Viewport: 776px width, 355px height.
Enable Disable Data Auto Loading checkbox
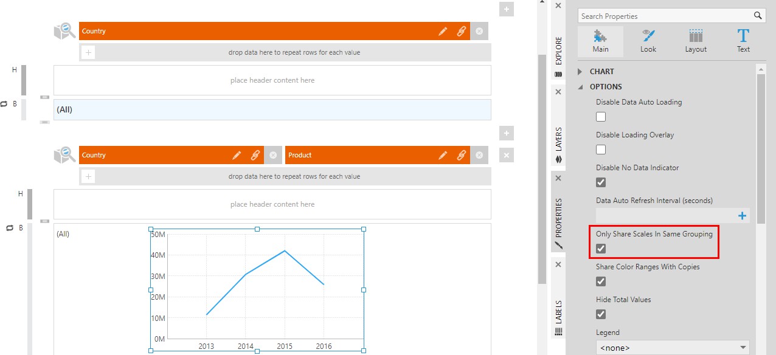601,117
